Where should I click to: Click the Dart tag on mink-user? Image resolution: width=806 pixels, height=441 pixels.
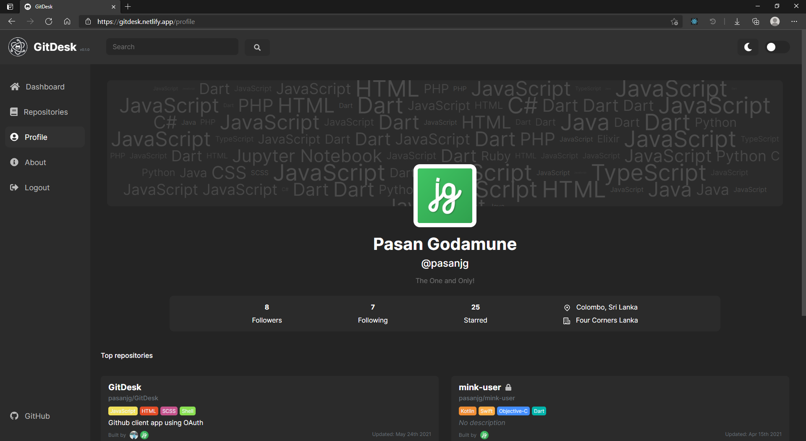539,411
